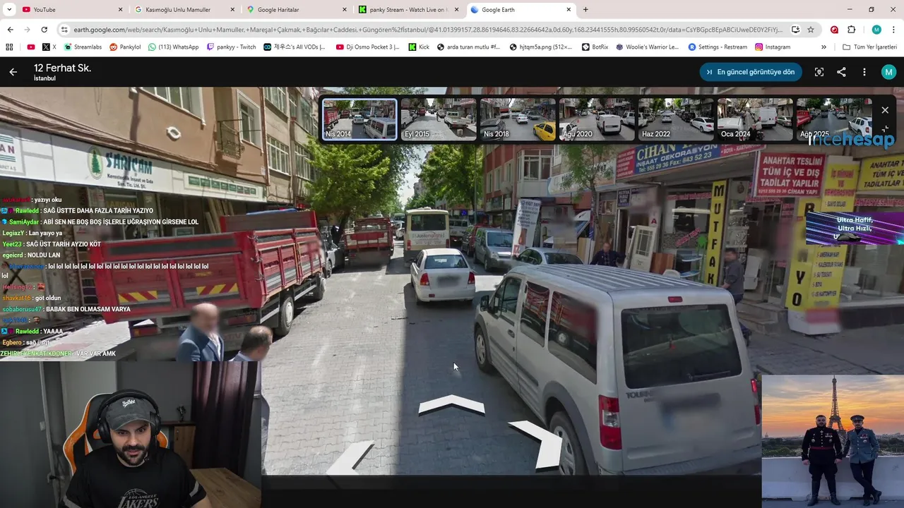Image resolution: width=904 pixels, height=508 pixels.
Task: Open Tüm Yer İşaretleri folder
Action: point(869,47)
